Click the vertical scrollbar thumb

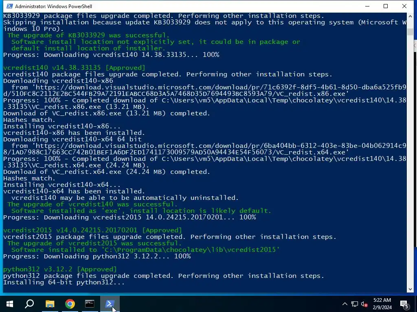coord(410,31)
